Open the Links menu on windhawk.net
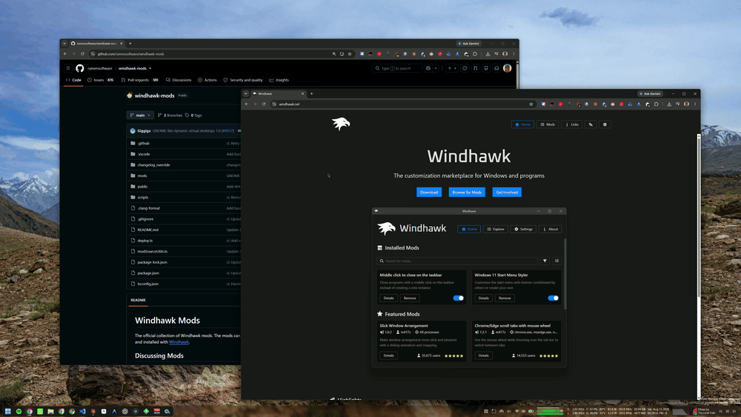741x417 pixels. click(x=571, y=124)
